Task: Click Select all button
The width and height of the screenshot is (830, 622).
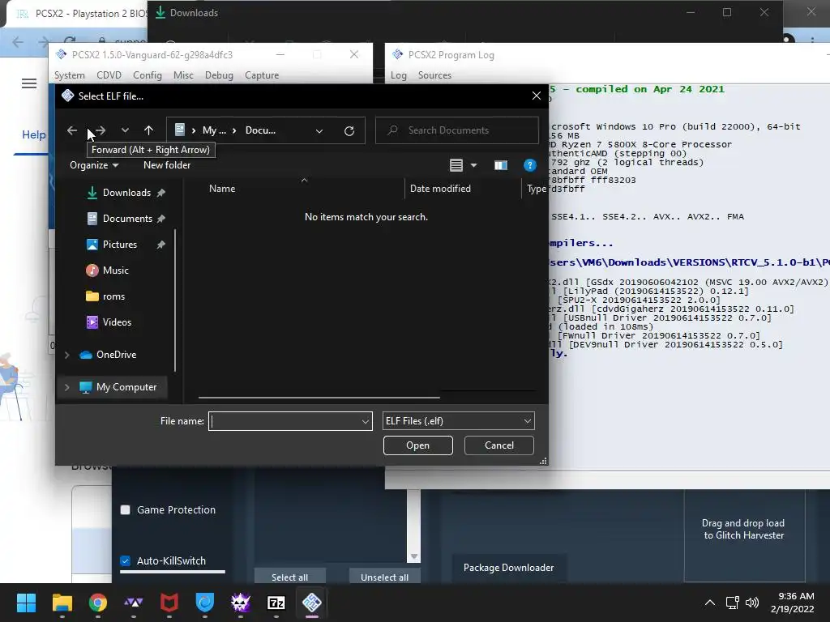Action: pyautogui.click(x=289, y=577)
